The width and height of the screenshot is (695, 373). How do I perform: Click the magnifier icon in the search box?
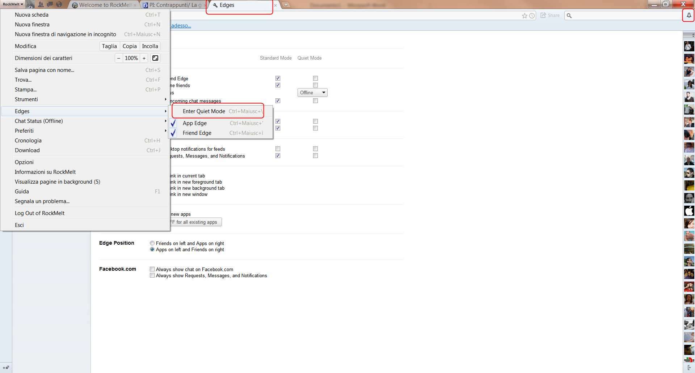click(569, 16)
